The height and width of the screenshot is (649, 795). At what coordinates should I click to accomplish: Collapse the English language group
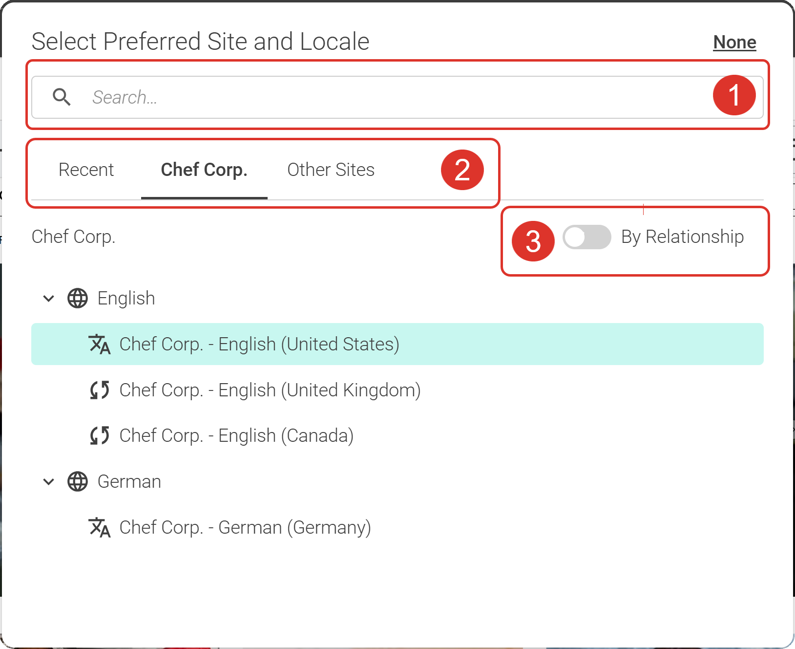pos(49,298)
